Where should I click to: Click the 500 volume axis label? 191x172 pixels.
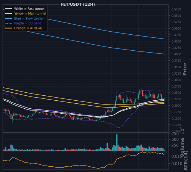click(x=175, y=139)
